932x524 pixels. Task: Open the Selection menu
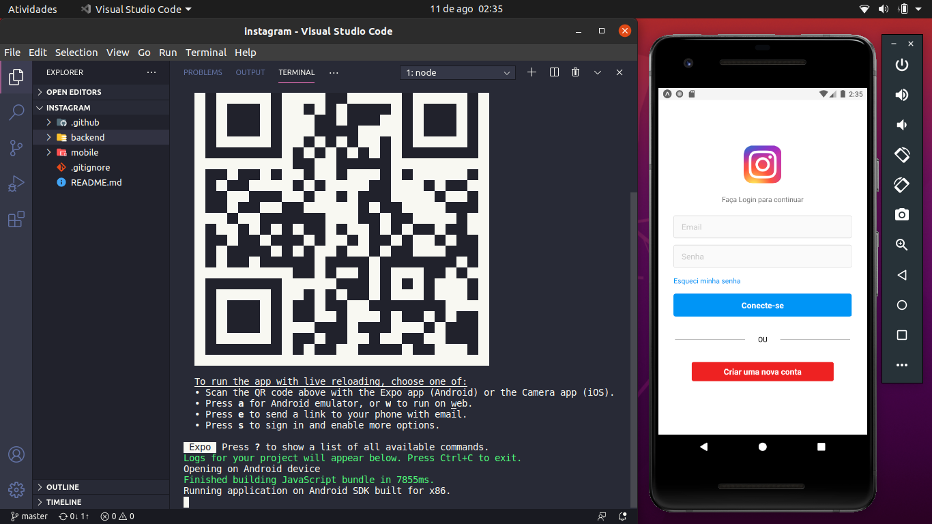(x=76, y=53)
